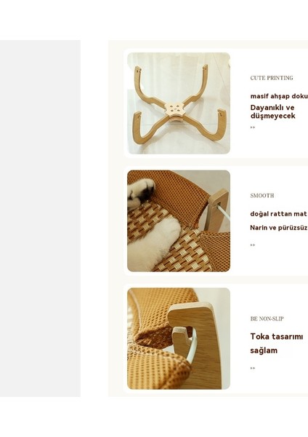The height and width of the screenshot is (437, 308).
Task: Click the wooden X-frame stand image
Action: [179, 103]
